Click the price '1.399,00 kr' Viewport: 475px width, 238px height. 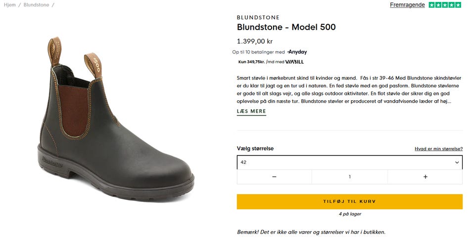tap(255, 41)
